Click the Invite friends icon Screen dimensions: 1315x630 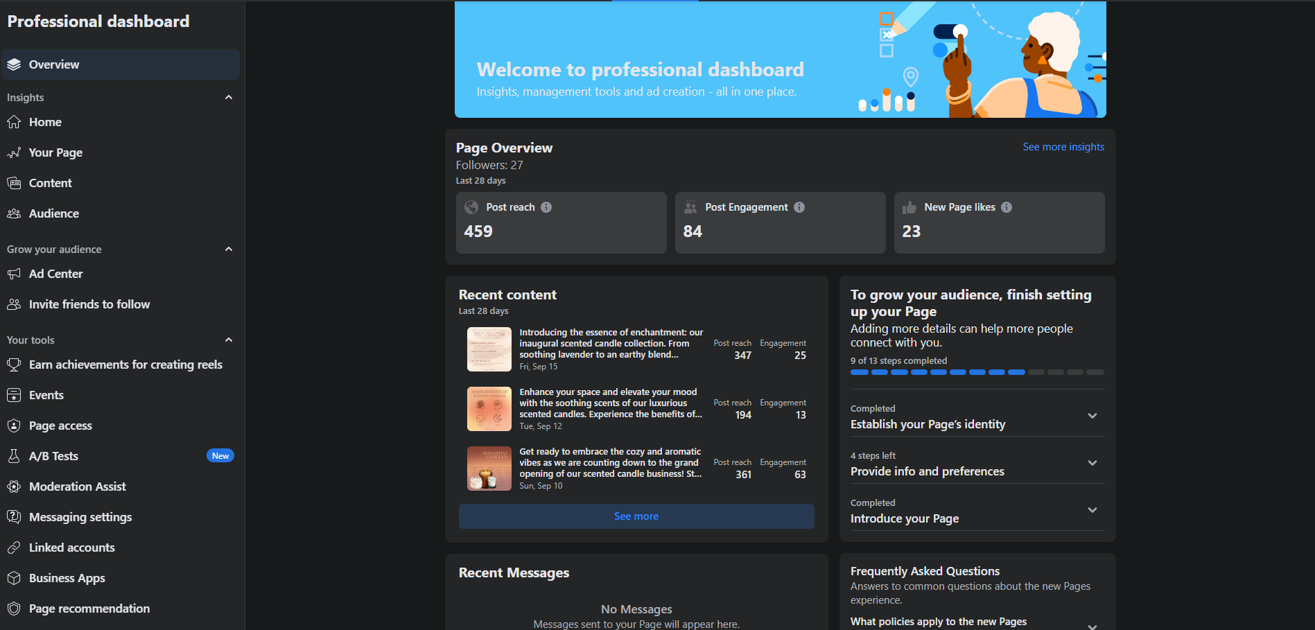coord(14,304)
